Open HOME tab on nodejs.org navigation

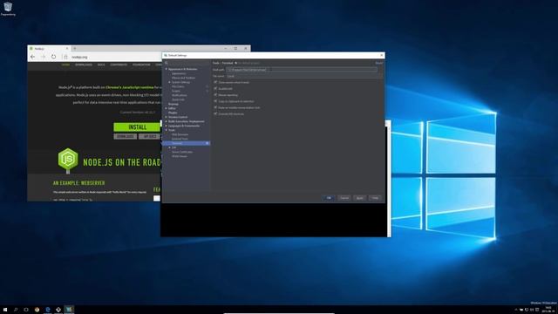click(66, 65)
